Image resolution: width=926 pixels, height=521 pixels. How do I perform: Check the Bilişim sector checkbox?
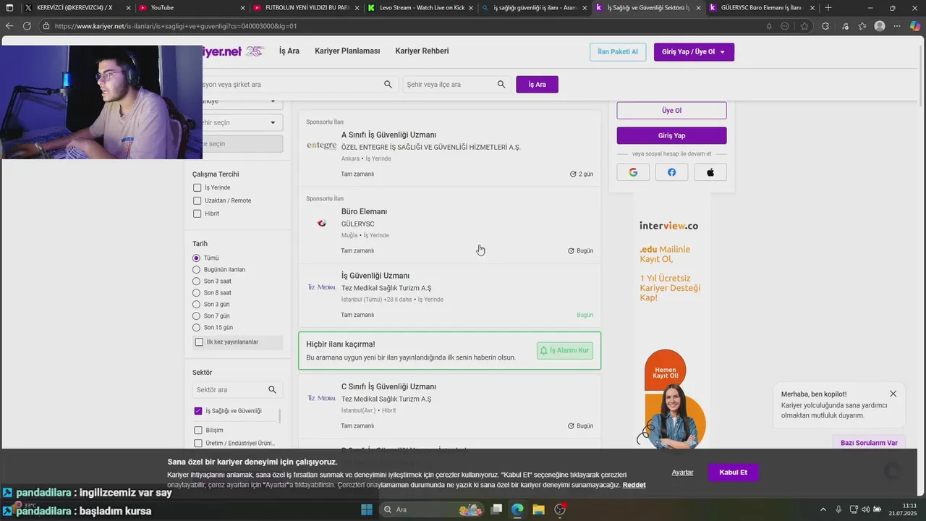(x=198, y=431)
